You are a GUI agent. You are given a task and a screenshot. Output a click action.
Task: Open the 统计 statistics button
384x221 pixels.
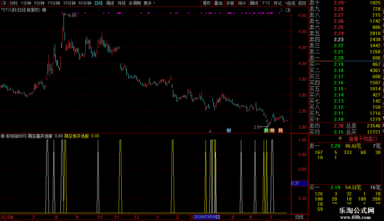pyautogui.click(x=242, y=3)
